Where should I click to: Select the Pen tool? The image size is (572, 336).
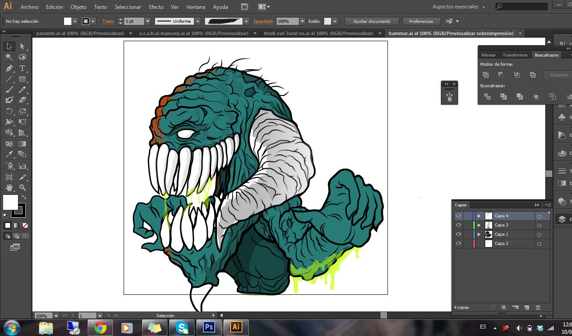coord(10,68)
